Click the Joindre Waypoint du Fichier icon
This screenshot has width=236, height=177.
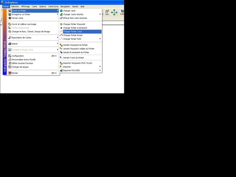pos(61,45)
